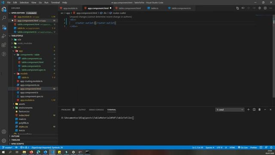The width and height of the screenshot is (275, 155).
Task: Open the editor More Actions ellipsis
Action: [x=270, y=8]
